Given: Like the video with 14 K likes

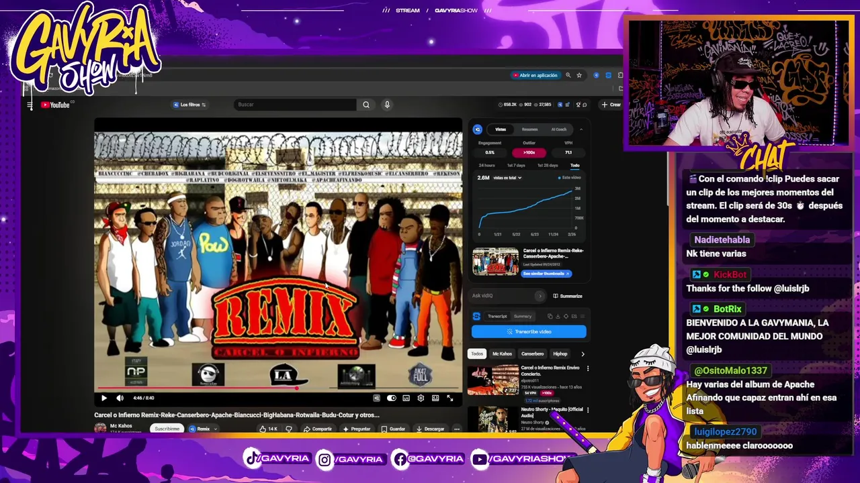Looking at the screenshot, I should coord(269,429).
